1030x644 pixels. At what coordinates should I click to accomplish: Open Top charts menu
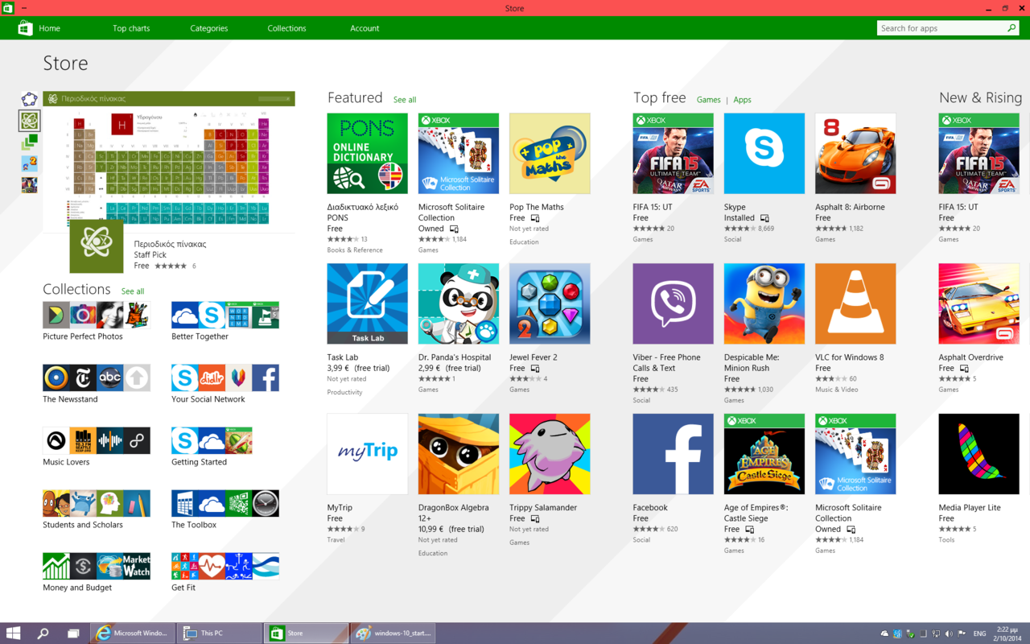coord(131,28)
